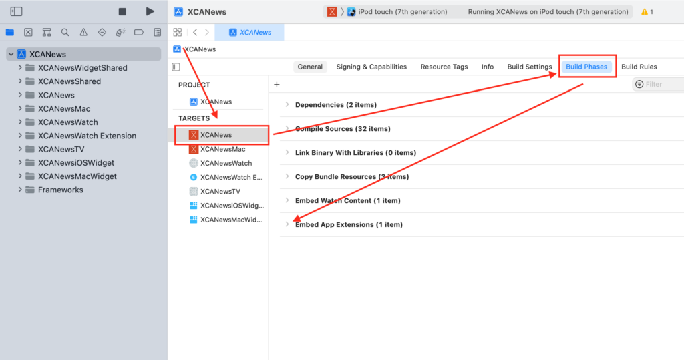Switch to the General tab

tap(310, 67)
